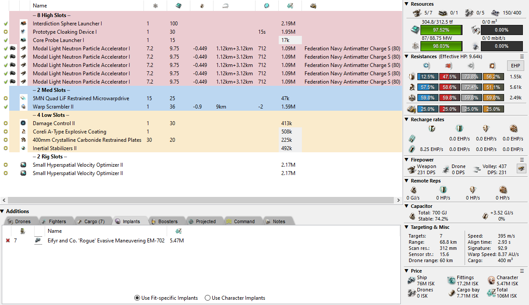Click the price column header icon
This screenshot has height=305, width=529.
click(289, 6)
